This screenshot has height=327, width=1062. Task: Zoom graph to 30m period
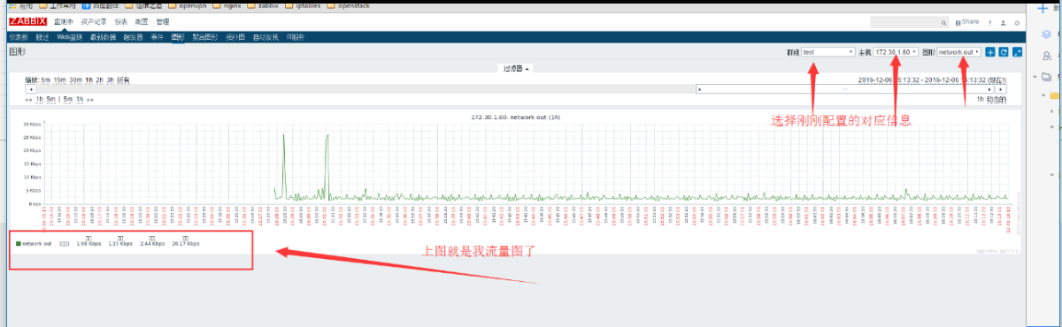(75, 80)
